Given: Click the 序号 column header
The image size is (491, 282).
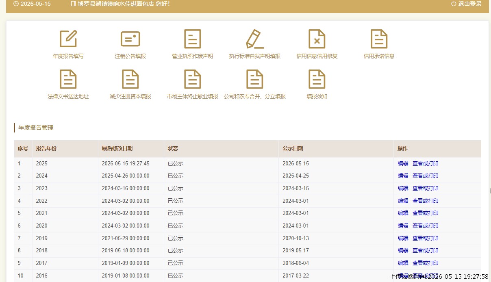Looking at the screenshot, I should tap(23, 148).
